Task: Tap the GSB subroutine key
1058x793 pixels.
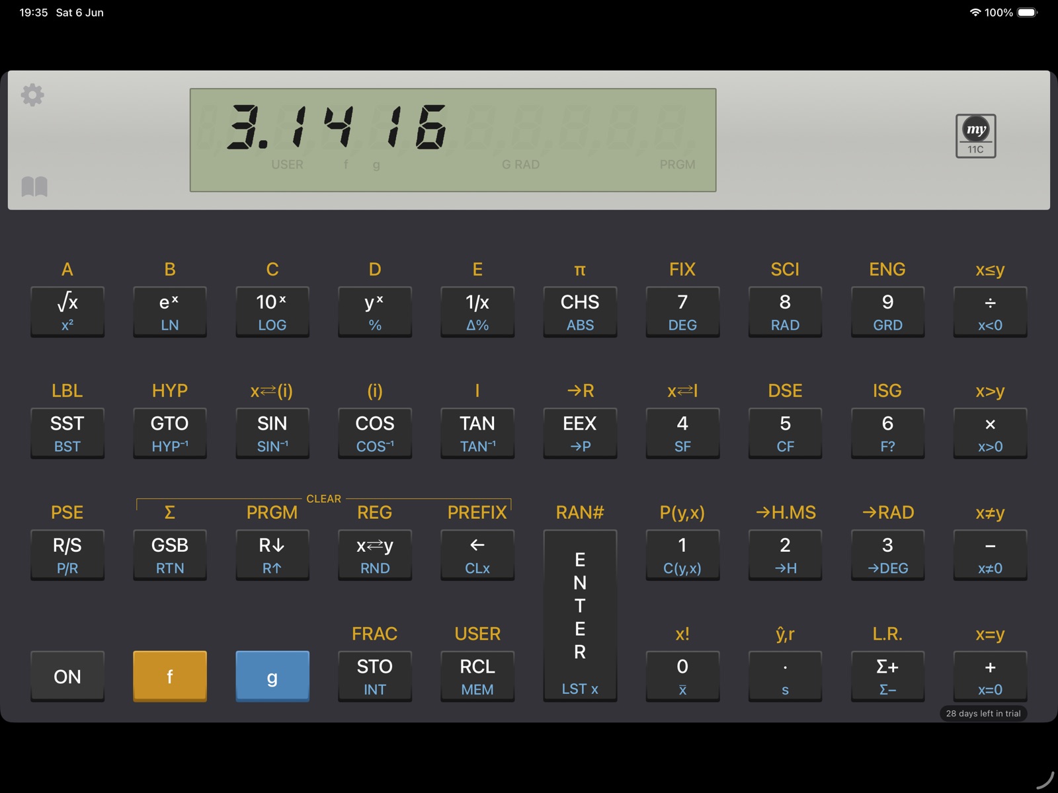Action: point(170,555)
